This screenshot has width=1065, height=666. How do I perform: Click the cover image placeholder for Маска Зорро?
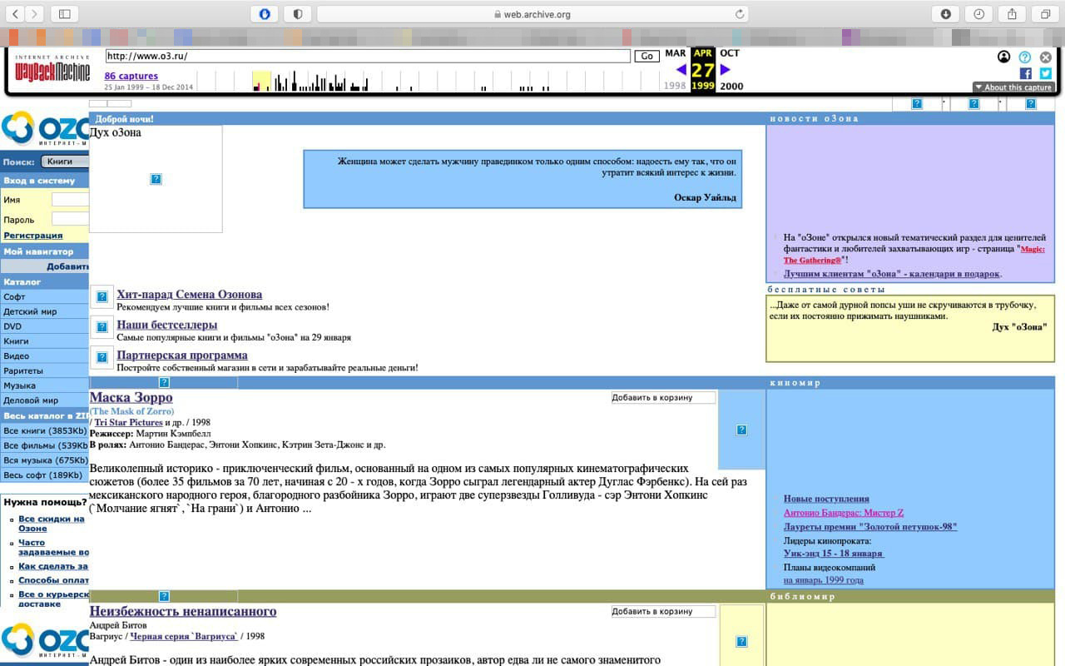741,430
